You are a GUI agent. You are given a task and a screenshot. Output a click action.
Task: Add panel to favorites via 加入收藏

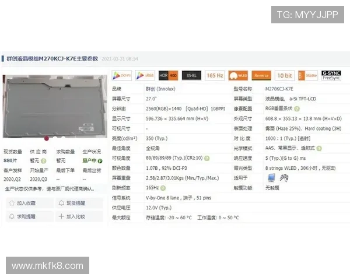30,203
